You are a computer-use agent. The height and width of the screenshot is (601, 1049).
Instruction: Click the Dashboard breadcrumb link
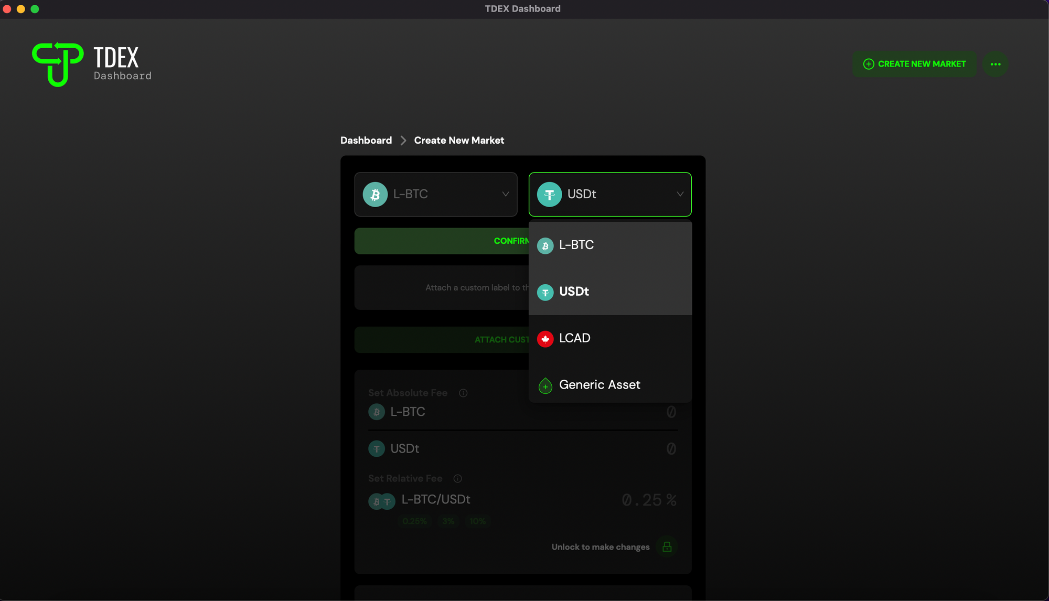click(366, 141)
